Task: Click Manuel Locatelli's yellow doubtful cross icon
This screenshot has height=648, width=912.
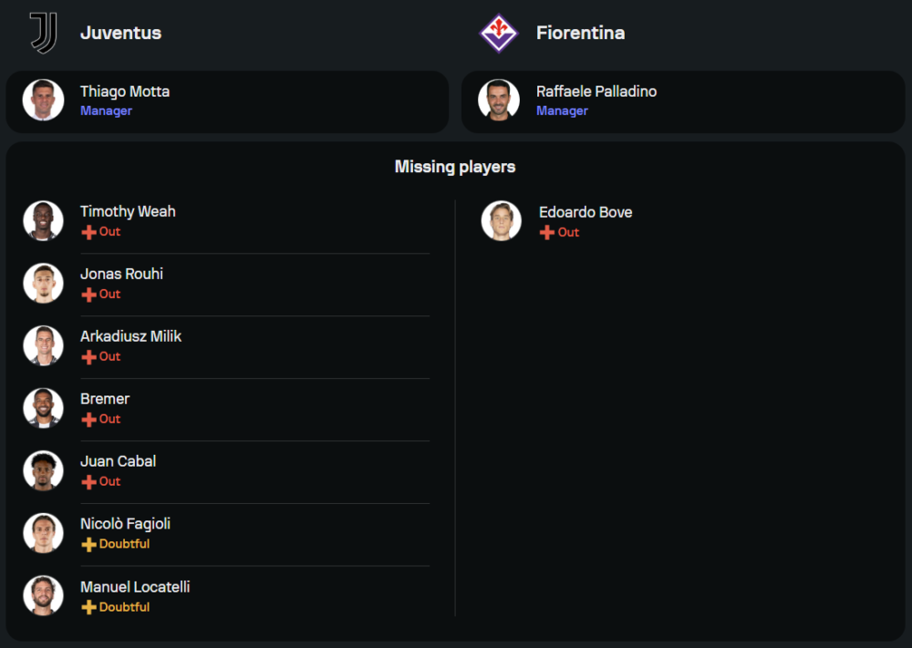Action: click(88, 607)
